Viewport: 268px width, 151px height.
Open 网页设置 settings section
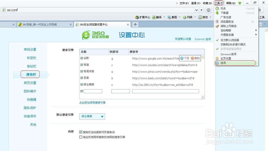click(30, 83)
